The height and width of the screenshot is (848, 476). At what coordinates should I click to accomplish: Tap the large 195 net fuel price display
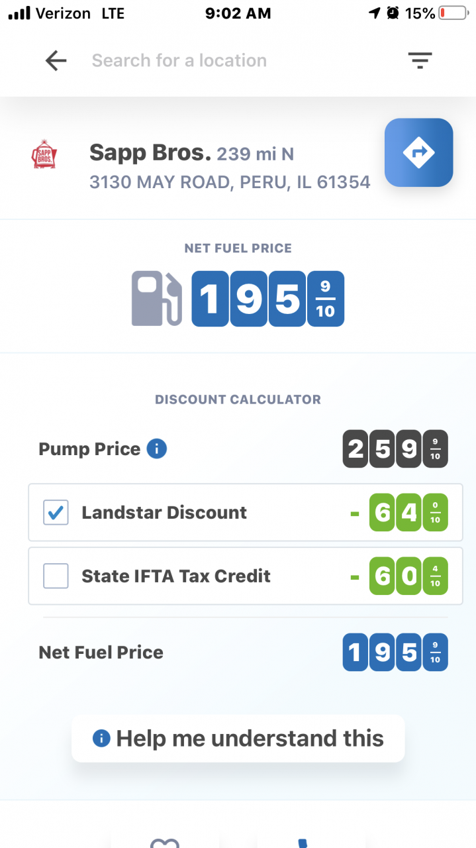tap(267, 299)
